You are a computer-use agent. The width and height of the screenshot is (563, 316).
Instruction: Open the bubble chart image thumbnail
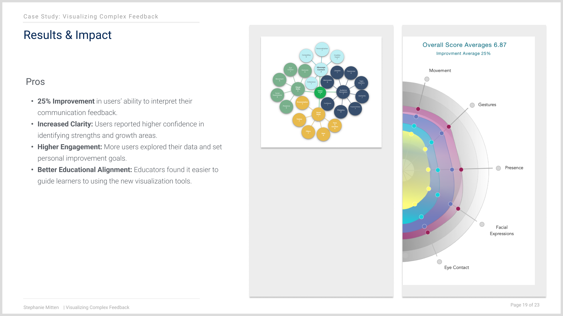click(321, 92)
